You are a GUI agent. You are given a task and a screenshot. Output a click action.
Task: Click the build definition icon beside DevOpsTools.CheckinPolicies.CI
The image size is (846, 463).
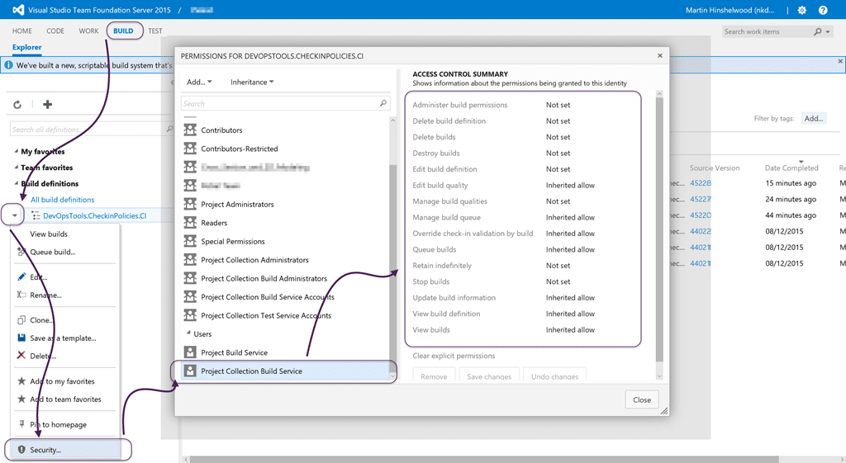coord(36,215)
